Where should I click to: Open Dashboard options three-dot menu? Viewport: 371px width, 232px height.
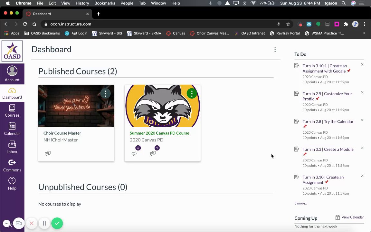coord(275,49)
